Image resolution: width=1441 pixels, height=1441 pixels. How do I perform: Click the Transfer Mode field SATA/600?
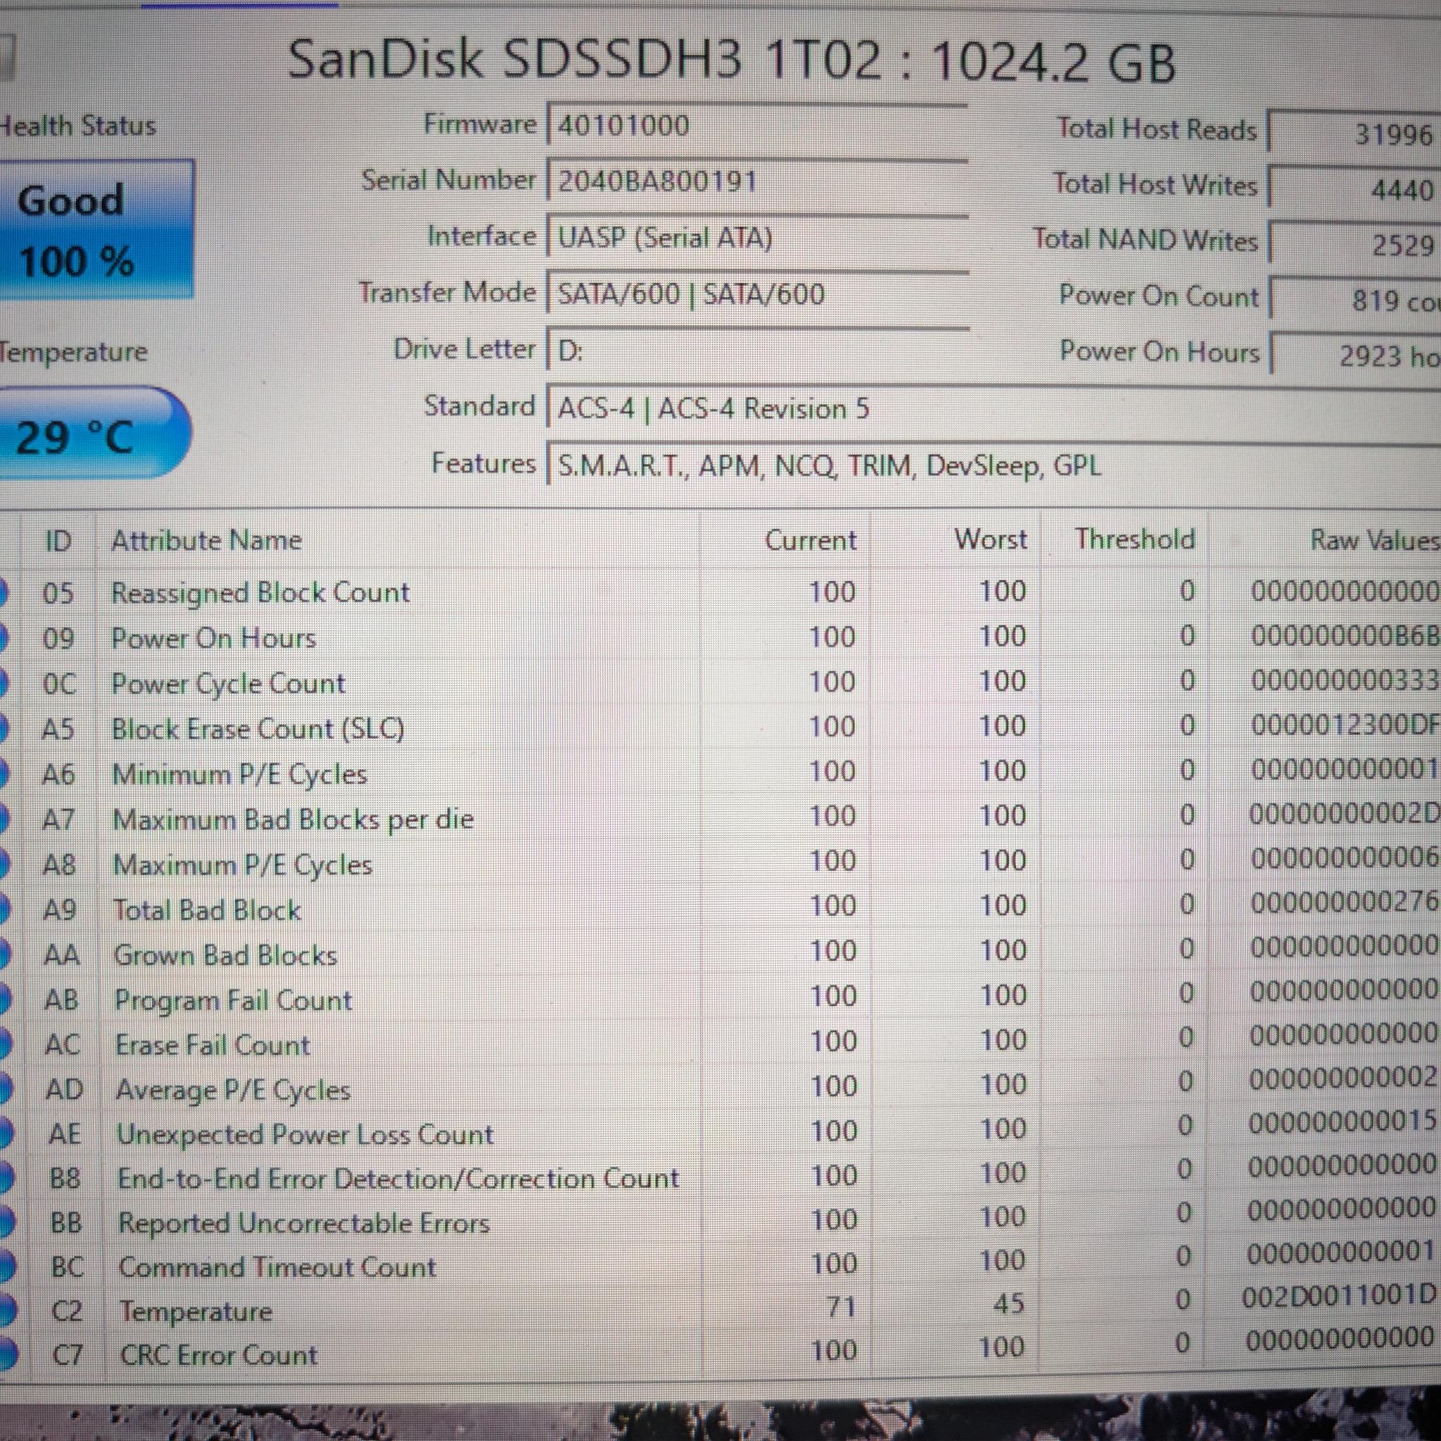[757, 294]
